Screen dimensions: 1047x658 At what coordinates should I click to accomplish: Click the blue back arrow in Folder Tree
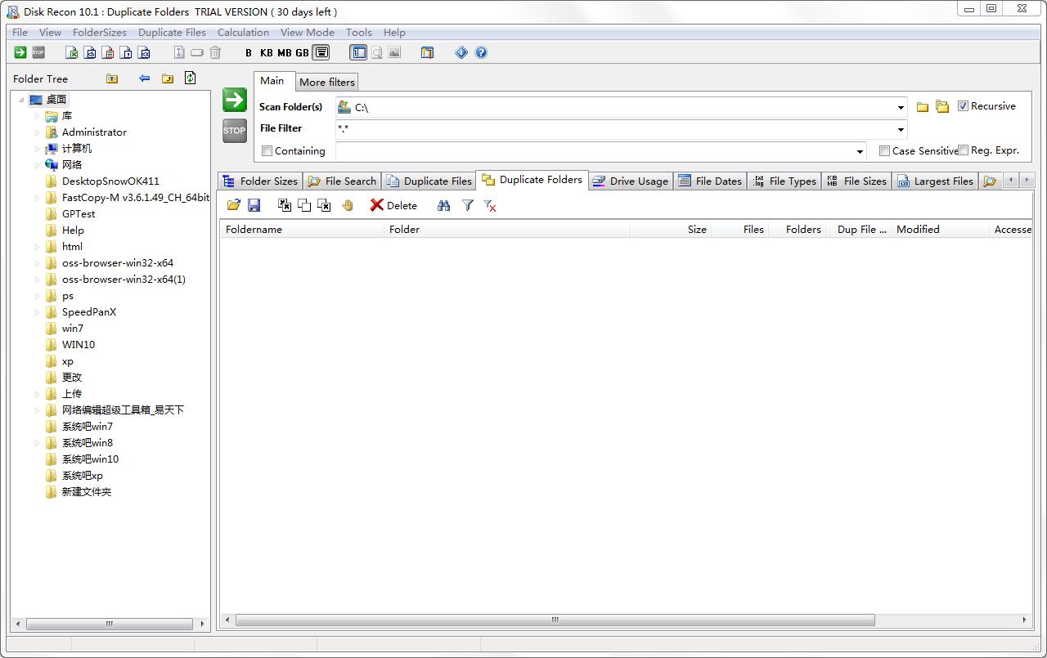pyautogui.click(x=145, y=78)
